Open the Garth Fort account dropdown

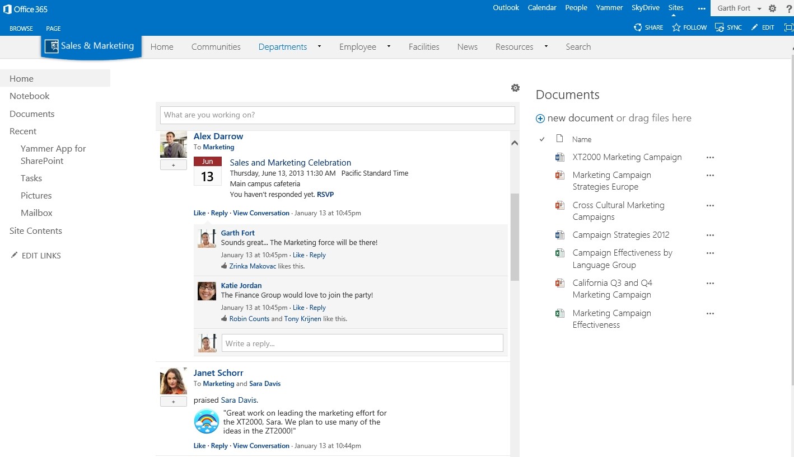759,8
